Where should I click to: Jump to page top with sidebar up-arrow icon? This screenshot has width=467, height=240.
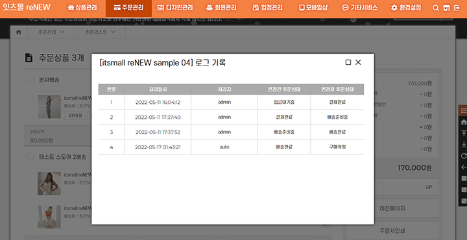pos(463,133)
